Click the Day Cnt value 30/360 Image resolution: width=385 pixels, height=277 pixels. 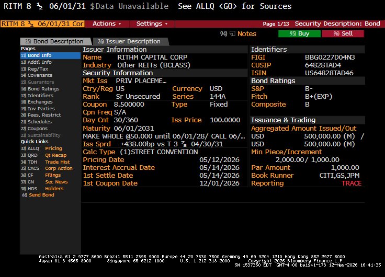(x=126, y=120)
